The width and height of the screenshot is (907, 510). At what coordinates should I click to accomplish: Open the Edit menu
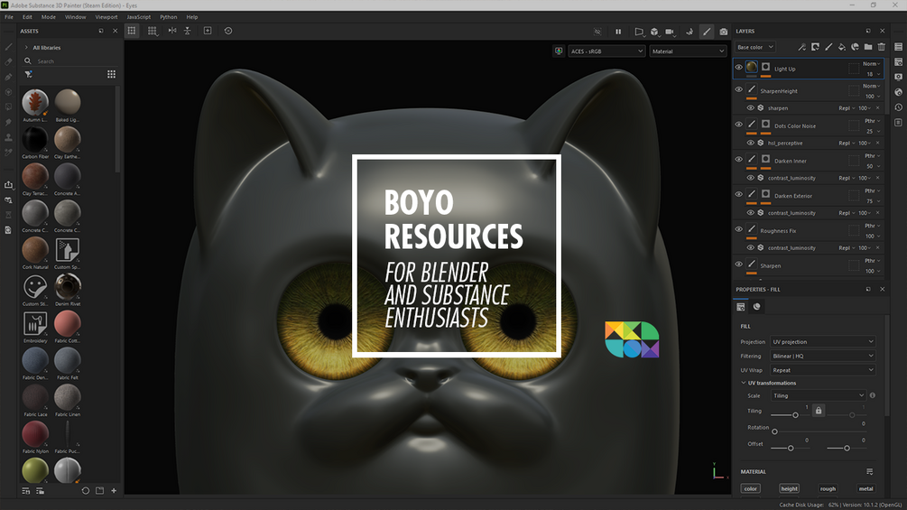click(x=27, y=17)
